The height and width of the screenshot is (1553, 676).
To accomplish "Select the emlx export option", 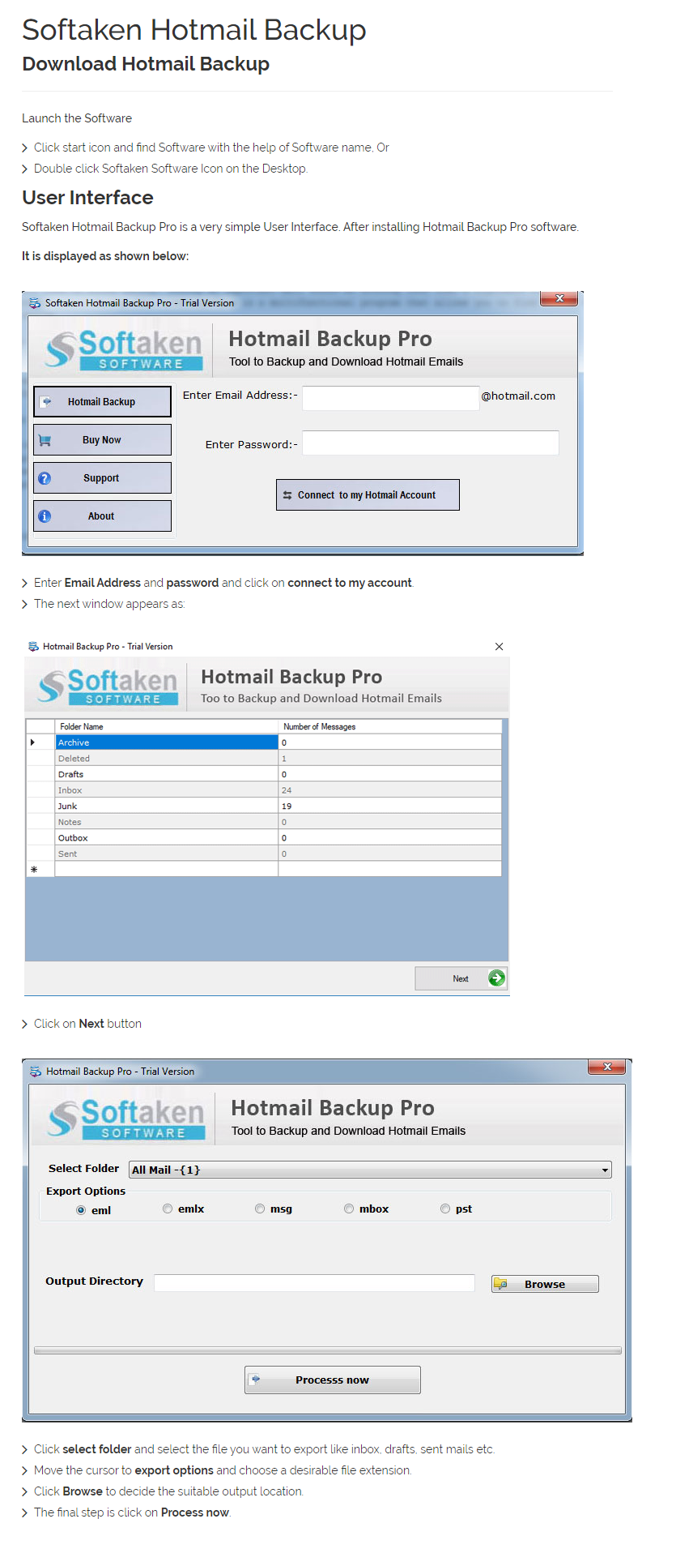I will [168, 1209].
